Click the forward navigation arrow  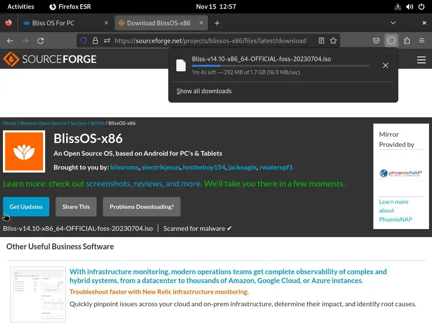tap(25, 41)
